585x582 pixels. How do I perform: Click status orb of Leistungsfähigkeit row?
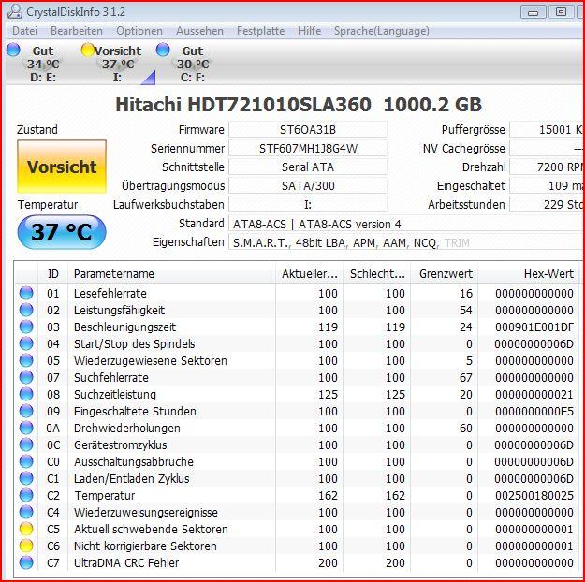[26, 310]
